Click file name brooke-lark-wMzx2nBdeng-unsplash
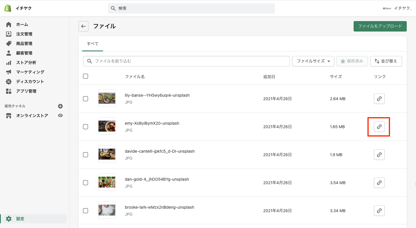Image resolution: width=416 pixels, height=228 pixels. tap(159, 207)
